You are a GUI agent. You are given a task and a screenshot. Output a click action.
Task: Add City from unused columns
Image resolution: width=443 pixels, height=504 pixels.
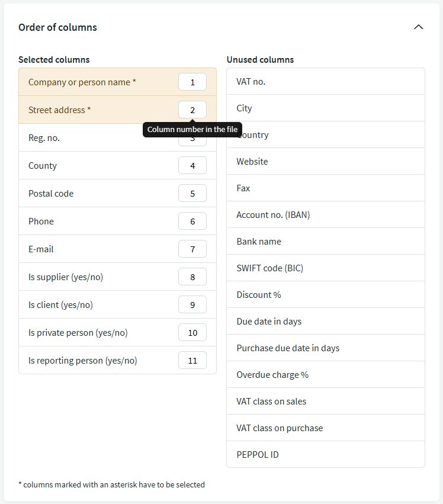pyautogui.click(x=325, y=108)
